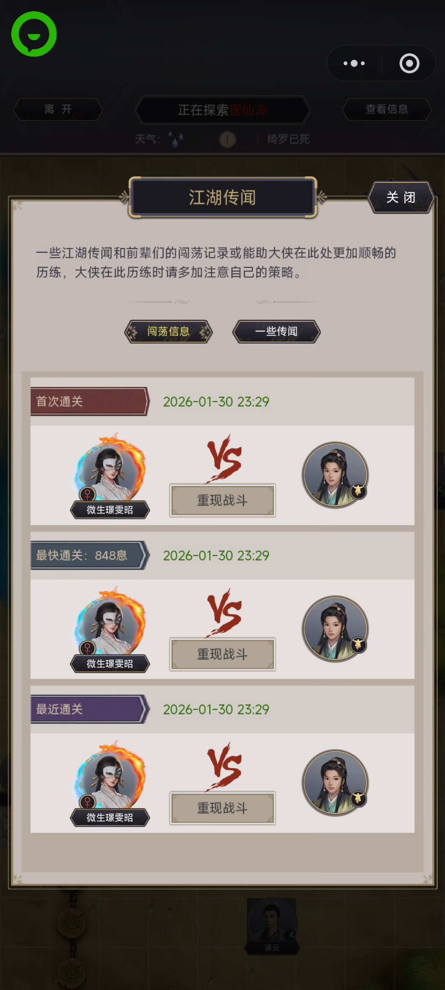The image size is (445, 990).
Task: Click the 查看信息 button
Action: tap(387, 109)
